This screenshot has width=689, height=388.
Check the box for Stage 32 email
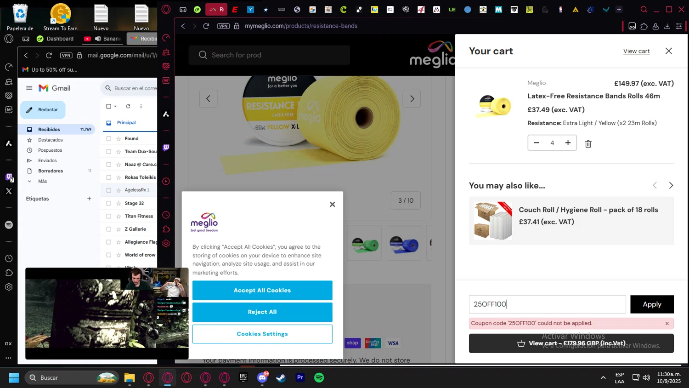tap(109, 203)
